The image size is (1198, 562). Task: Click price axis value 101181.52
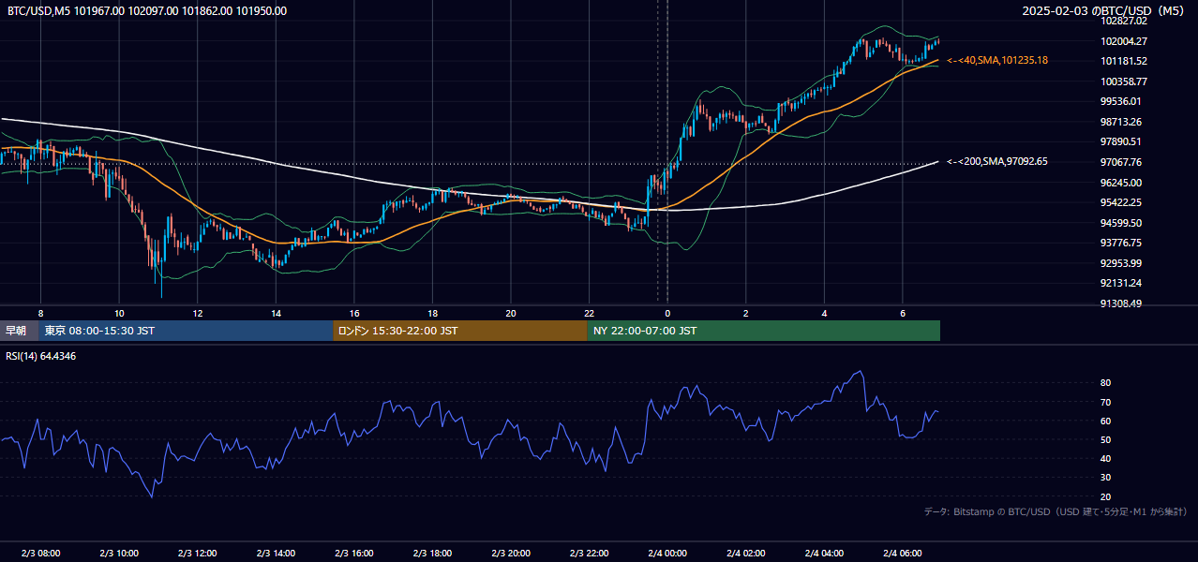pos(1125,61)
